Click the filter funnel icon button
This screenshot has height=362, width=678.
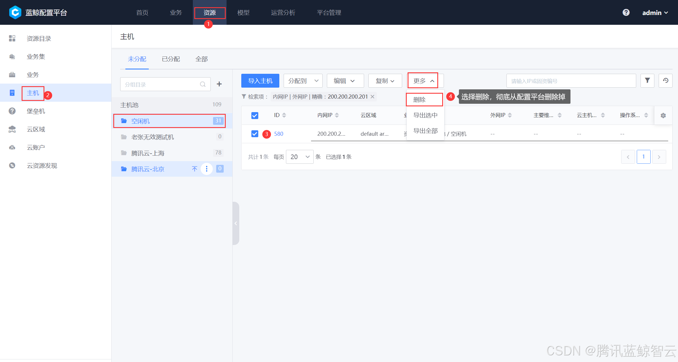point(647,81)
